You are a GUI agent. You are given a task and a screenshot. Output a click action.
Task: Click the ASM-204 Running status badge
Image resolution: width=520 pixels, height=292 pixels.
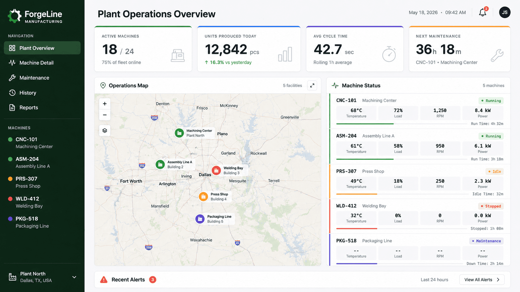tap(491, 136)
